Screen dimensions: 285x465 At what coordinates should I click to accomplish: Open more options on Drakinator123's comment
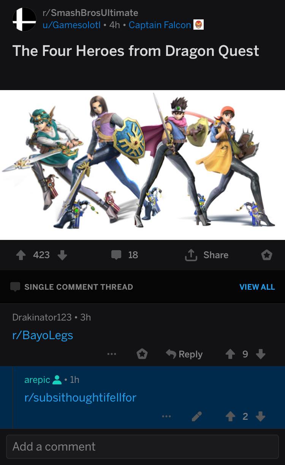click(111, 354)
